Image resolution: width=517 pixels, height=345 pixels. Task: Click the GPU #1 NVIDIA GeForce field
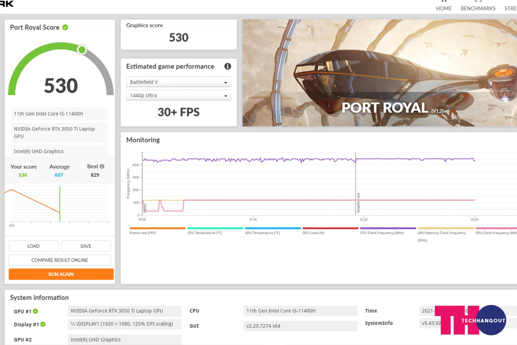125,311
